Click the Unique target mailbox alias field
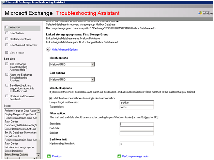The width and height of the screenshot is (214, 160). (x=137, y=103)
